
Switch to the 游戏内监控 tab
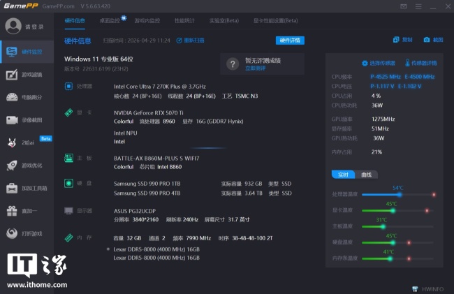147,20
